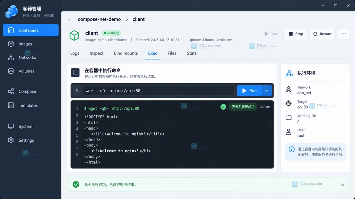Click the Created 2025-04-26 10:21 text
Image resolution: width=355 pixels, height=199 pixels.
click(x=158, y=40)
